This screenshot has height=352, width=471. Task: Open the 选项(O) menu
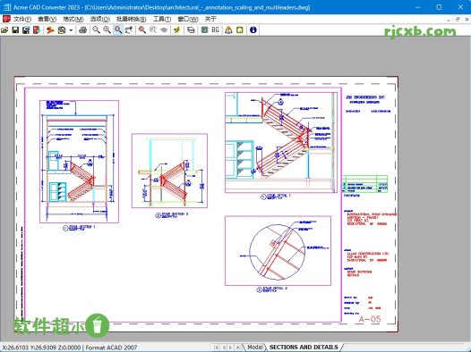[x=100, y=19]
